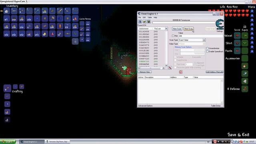Click the red arrow copy-to-address-list icon

pyautogui.click(x=170, y=68)
